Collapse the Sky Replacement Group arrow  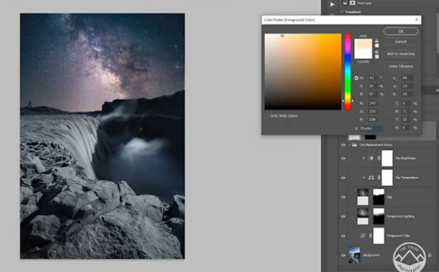coord(350,145)
